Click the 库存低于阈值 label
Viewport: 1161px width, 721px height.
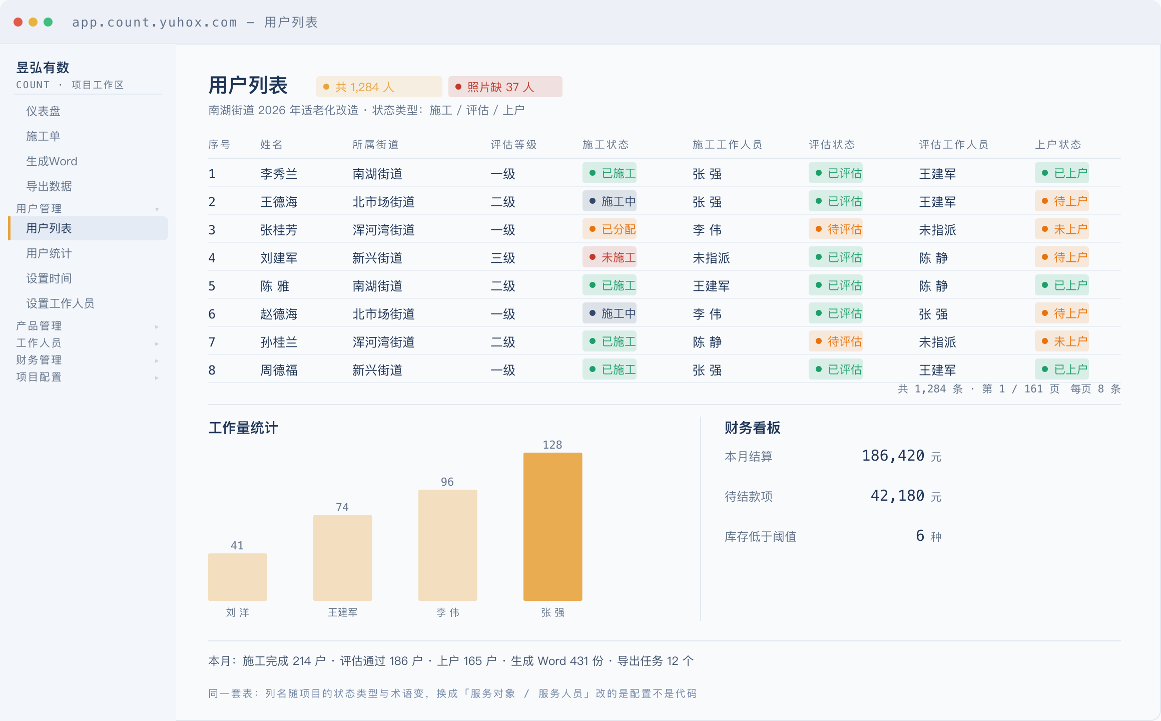click(x=760, y=537)
